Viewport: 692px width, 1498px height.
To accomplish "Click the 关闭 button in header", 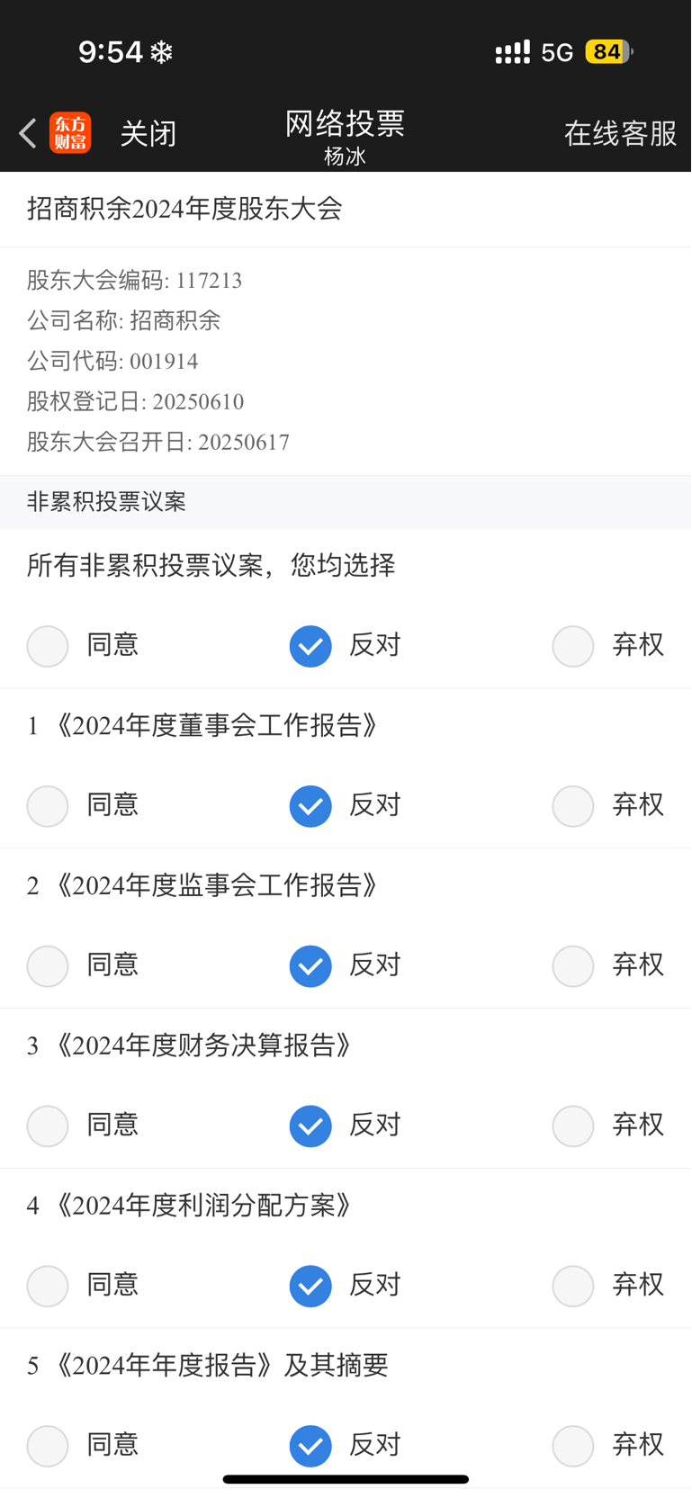I will [148, 134].
